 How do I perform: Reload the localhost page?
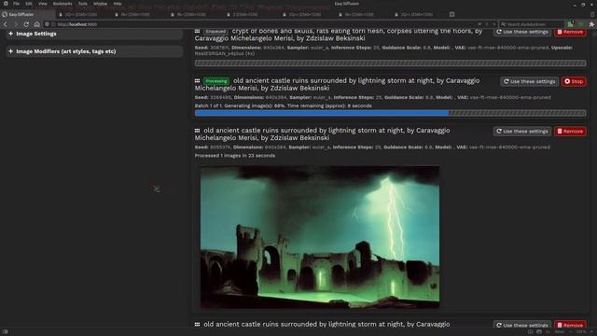26,24
